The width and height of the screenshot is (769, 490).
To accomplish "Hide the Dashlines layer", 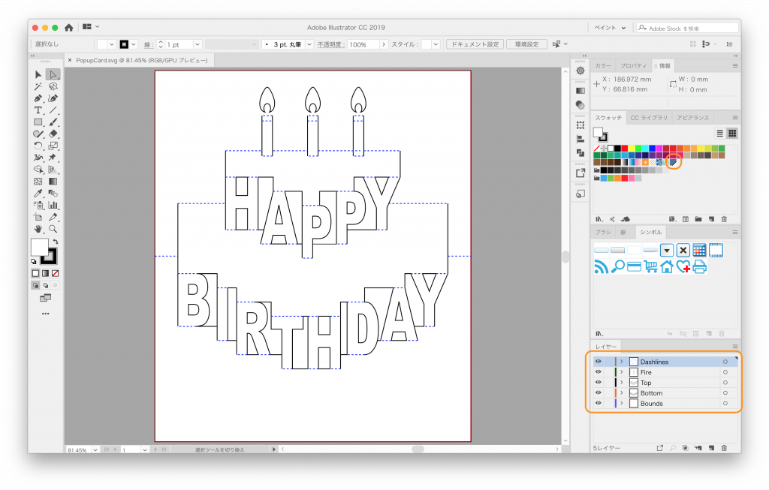I will pyautogui.click(x=599, y=362).
